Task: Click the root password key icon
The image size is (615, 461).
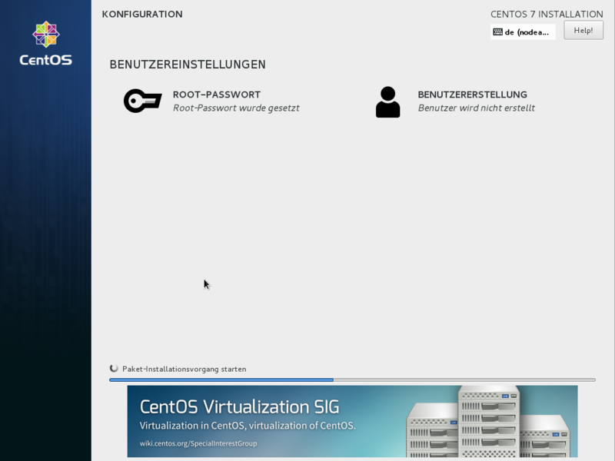Action: 142,101
